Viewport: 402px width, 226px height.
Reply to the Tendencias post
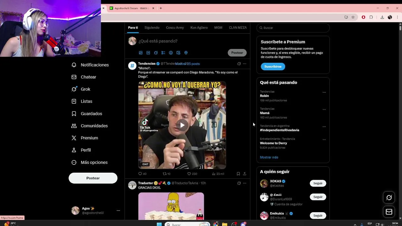142,174
